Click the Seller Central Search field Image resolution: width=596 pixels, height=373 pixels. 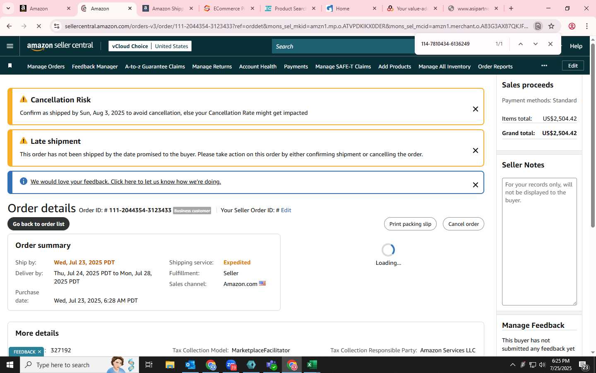344,46
